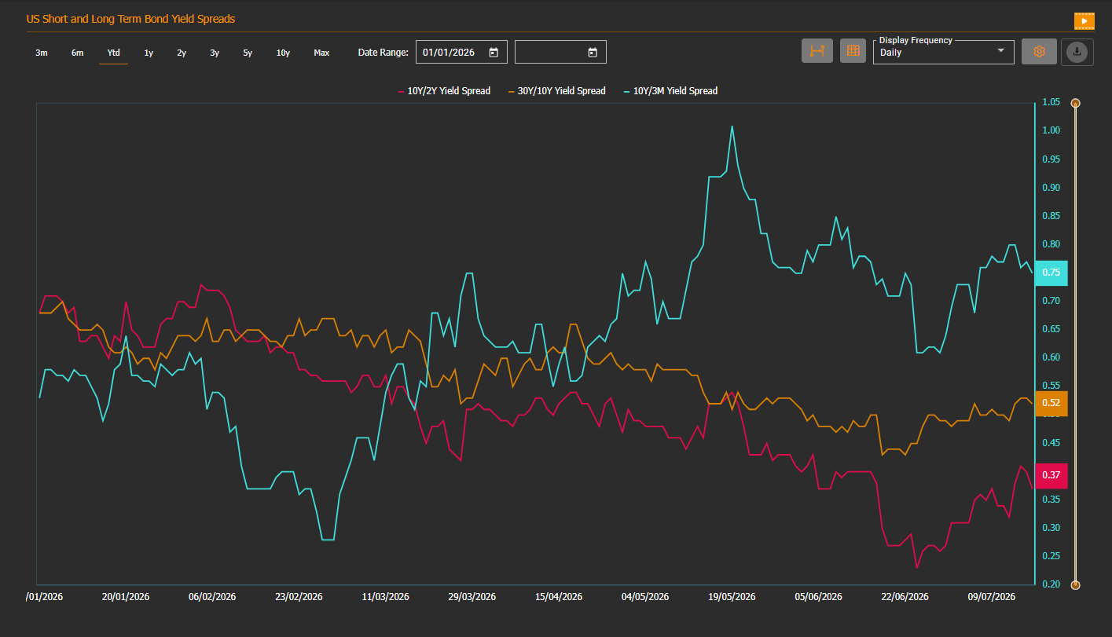
Task: Select the 1y range
Action: [149, 53]
